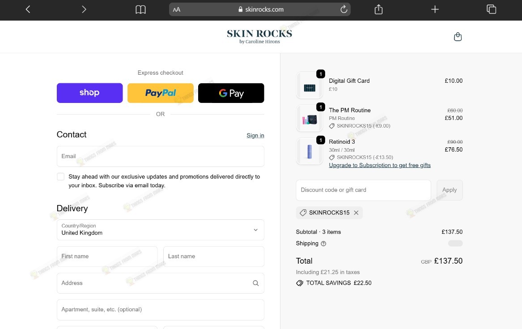Screen dimensions: 522x329
Task: Pay with PayPal express button
Action: (161, 93)
